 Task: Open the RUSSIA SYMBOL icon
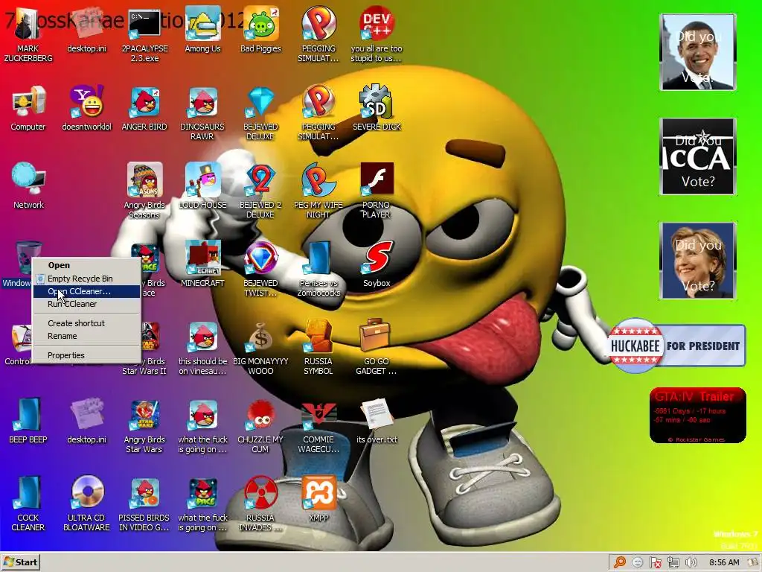(318, 347)
